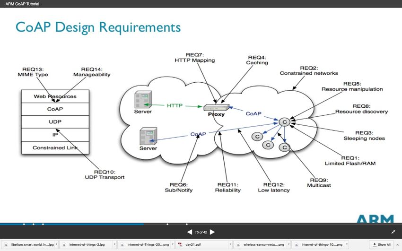Expand dropdown arrow for wireless-sensor-netw....png

pos(288,244)
